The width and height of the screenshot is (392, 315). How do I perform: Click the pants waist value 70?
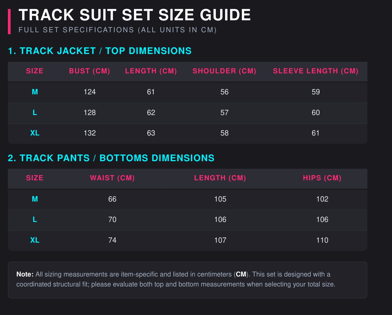(x=112, y=219)
